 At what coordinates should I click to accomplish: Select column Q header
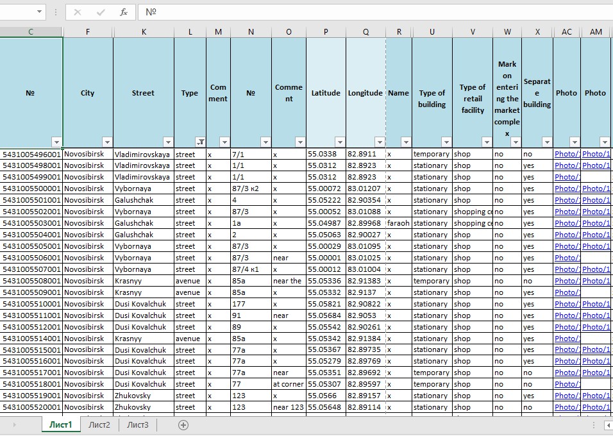click(365, 32)
